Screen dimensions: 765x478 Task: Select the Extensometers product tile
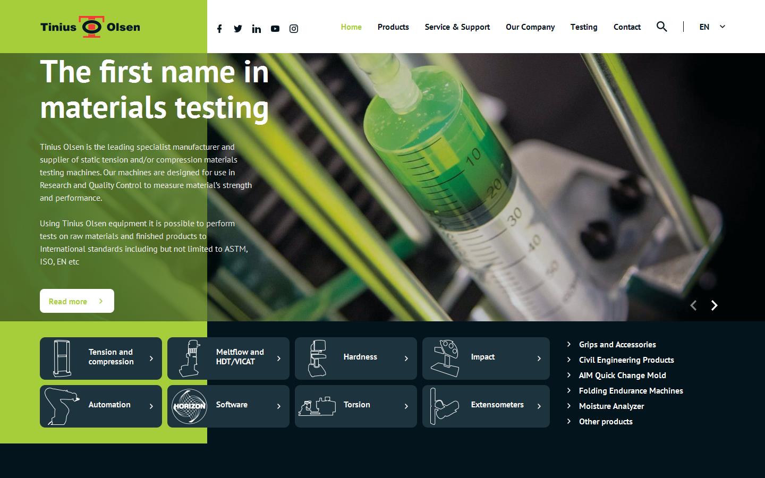coord(486,406)
